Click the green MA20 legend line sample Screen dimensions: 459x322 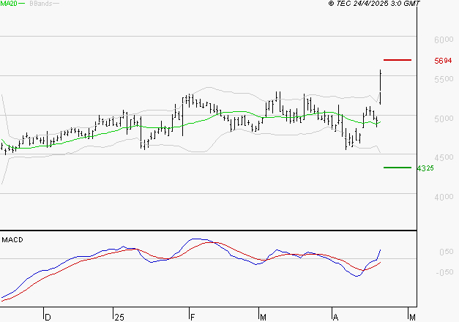pyautogui.click(x=22, y=4)
